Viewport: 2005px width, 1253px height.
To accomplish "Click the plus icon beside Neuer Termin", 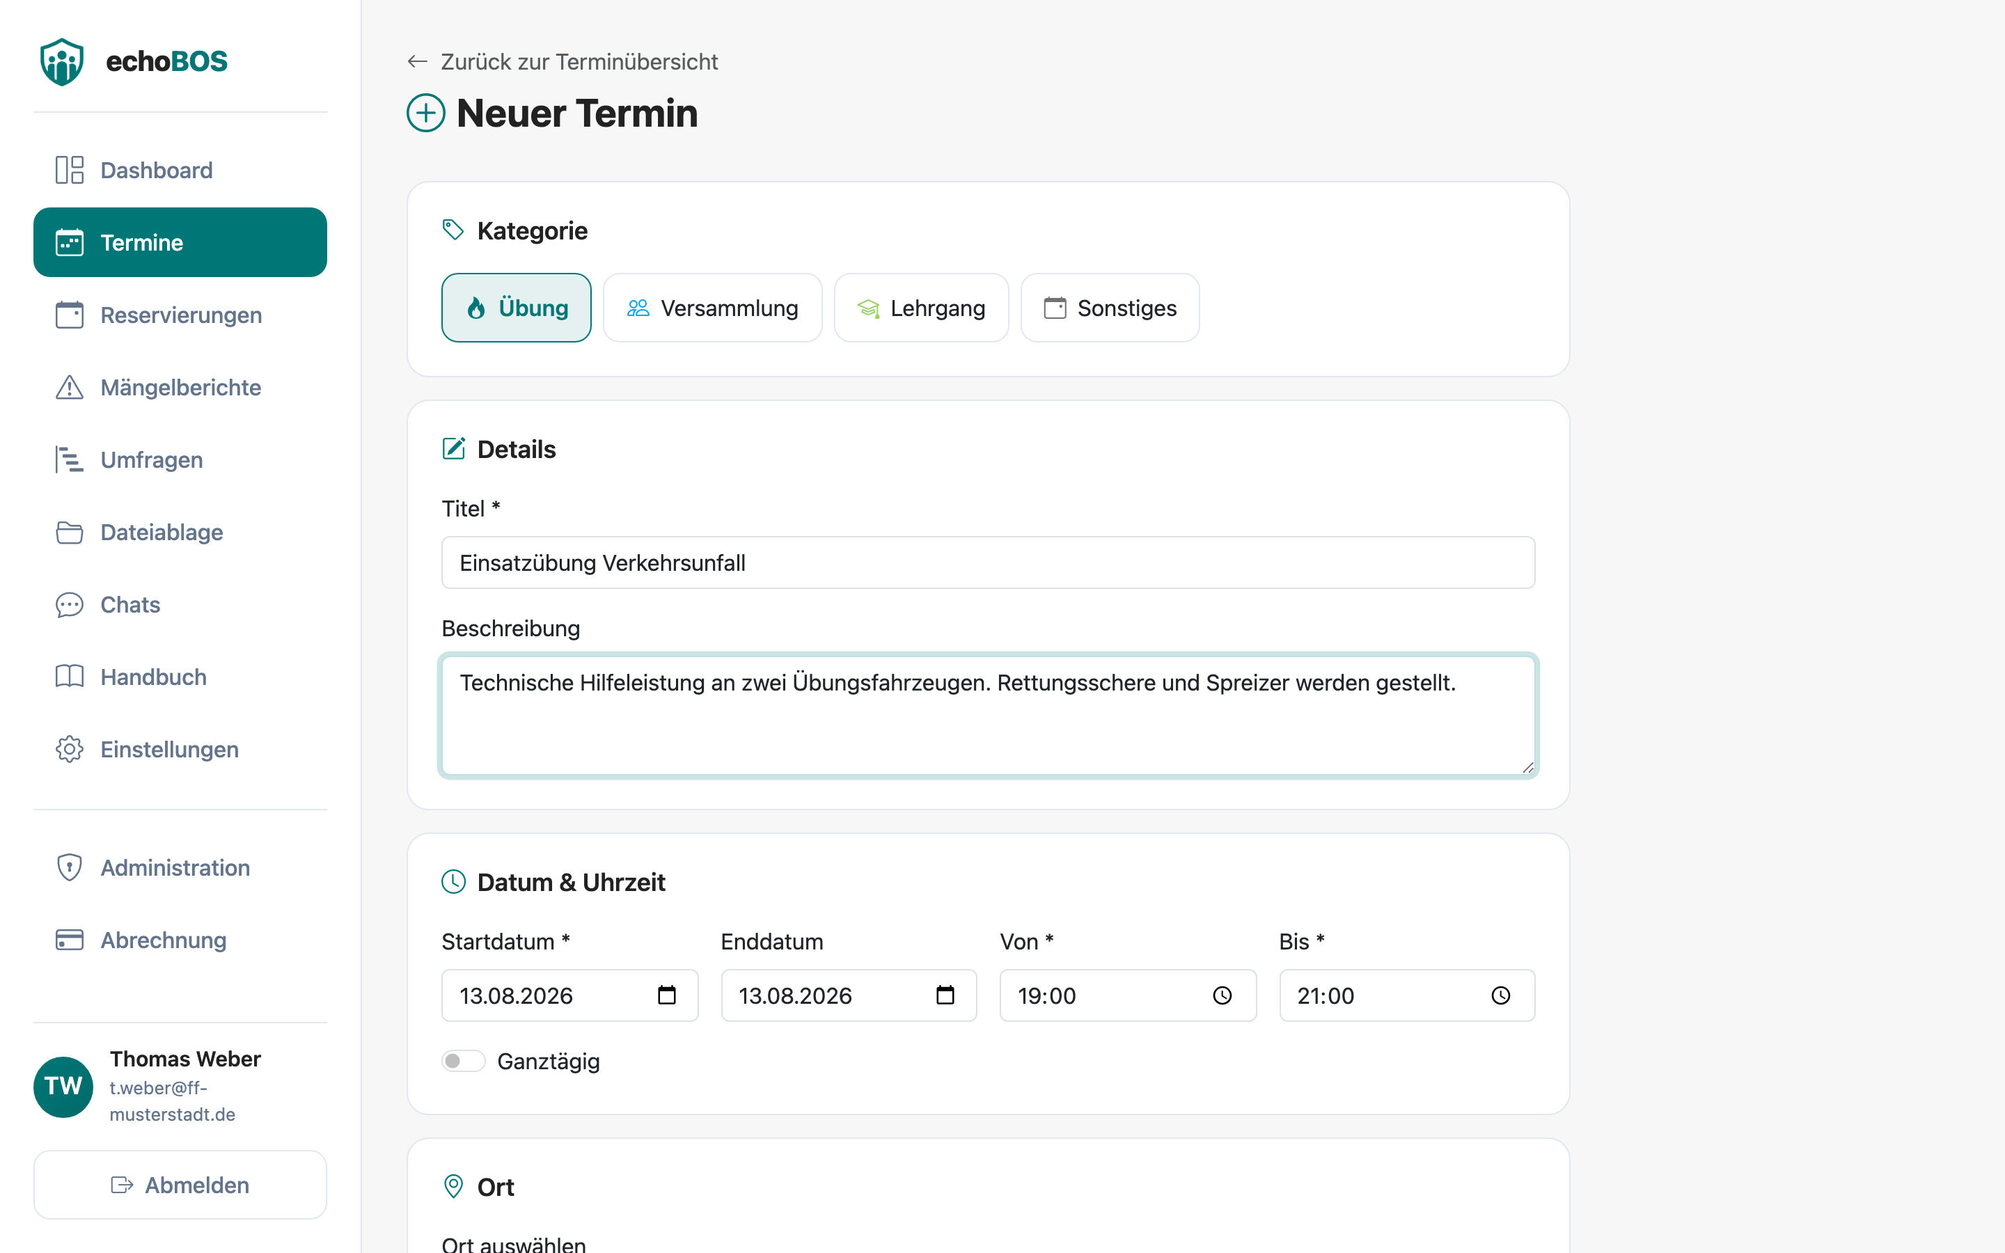I will [x=426, y=113].
